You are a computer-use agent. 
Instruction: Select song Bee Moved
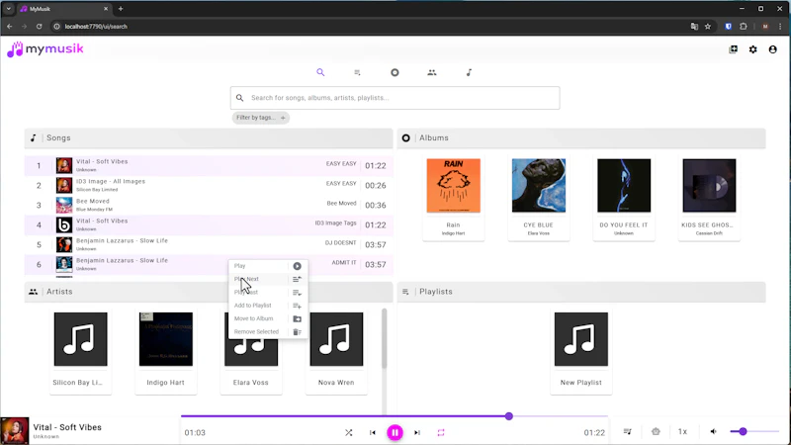point(209,205)
